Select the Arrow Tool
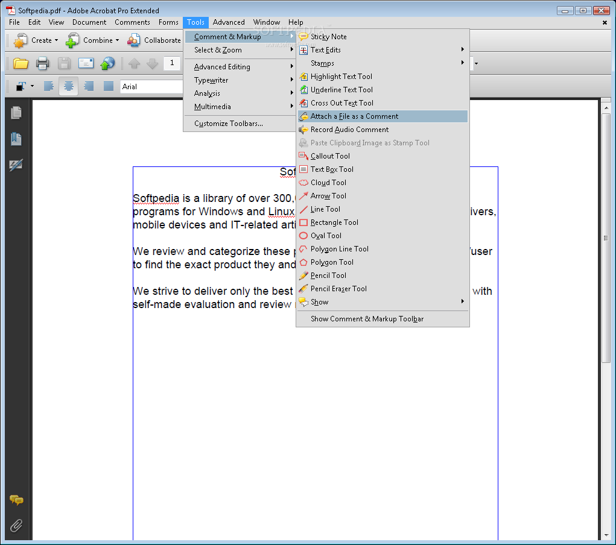 pyautogui.click(x=383, y=196)
